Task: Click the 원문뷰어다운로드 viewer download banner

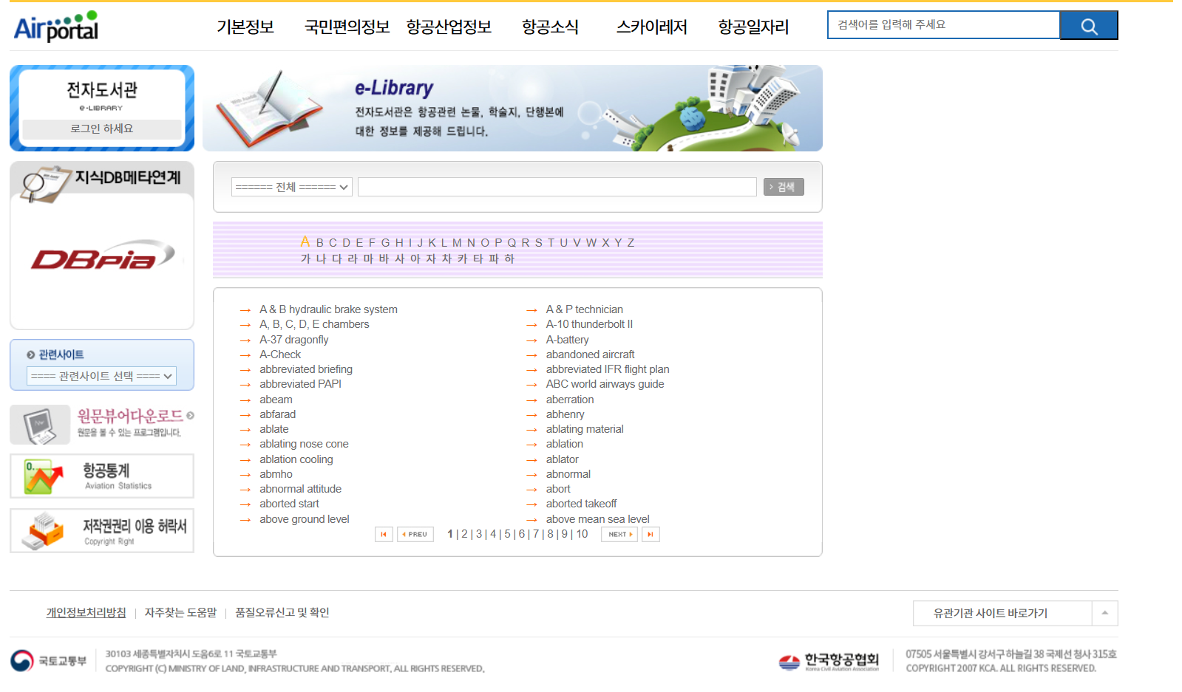Action: click(102, 425)
